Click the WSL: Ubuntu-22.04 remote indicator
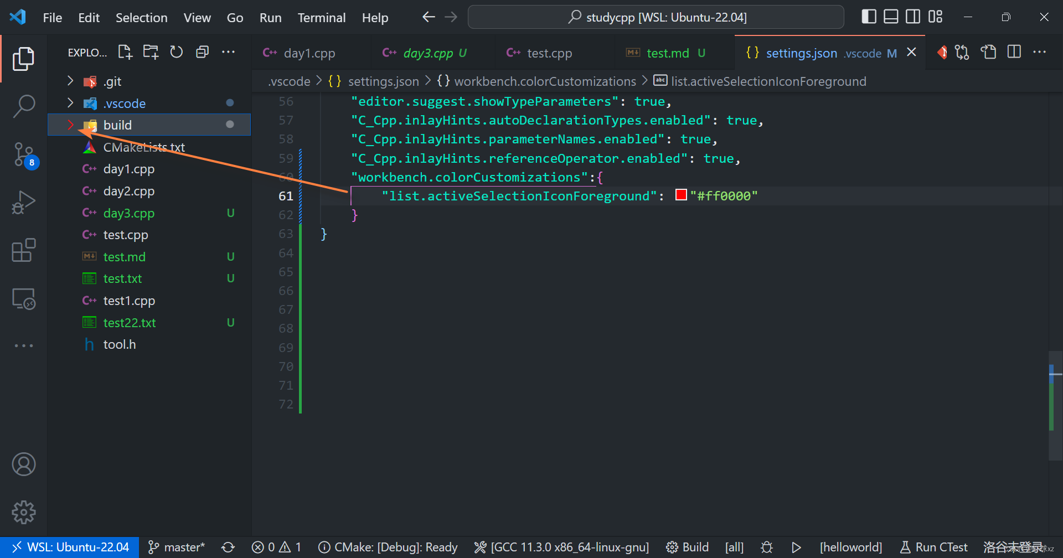The height and width of the screenshot is (558, 1063). coord(70,547)
